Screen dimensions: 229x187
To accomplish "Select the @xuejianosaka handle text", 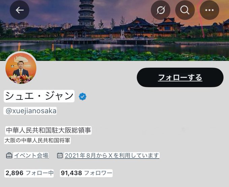I will pos(30,111).
